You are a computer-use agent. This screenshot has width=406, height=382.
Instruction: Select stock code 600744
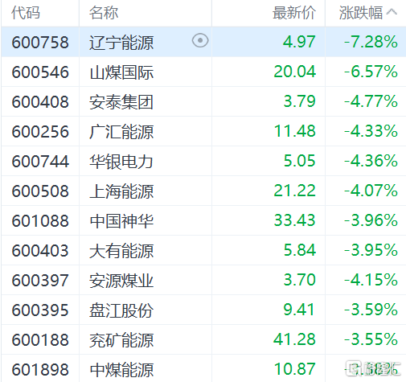[x=40, y=162]
